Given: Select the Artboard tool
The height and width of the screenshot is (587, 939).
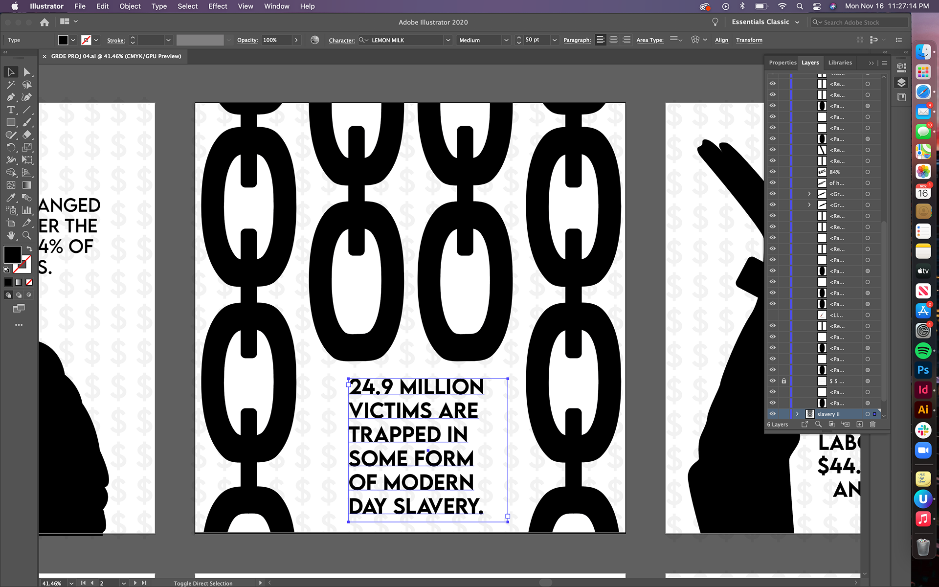Looking at the screenshot, I should coord(11,223).
